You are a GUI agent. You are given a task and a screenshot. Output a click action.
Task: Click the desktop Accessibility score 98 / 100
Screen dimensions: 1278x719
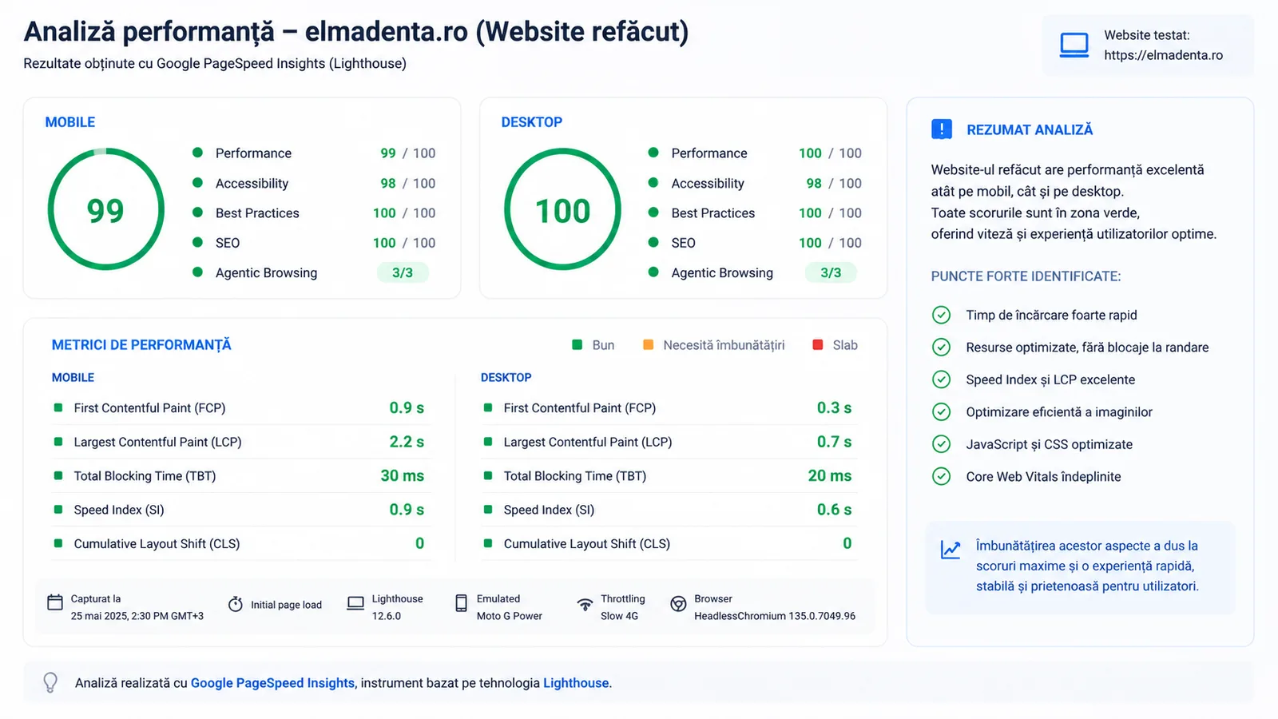[x=834, y=183]
